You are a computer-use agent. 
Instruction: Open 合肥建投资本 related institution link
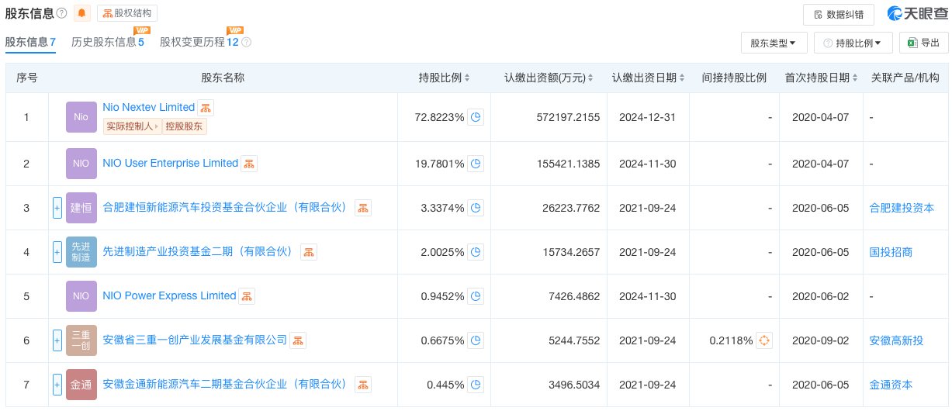(902, 208)
